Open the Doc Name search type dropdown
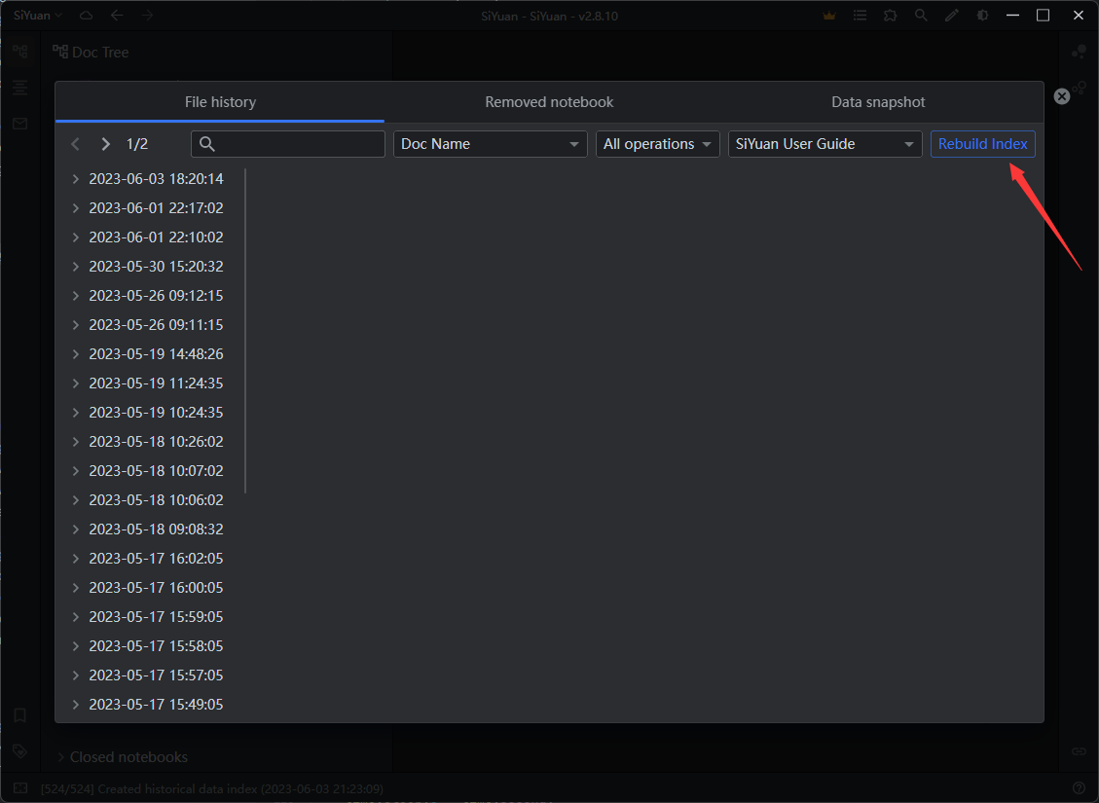Viewport: 1099px width, 803px height. (x=490, y=144)
